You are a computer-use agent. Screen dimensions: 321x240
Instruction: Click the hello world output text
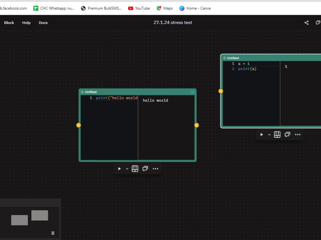click(x=155, y=100)
